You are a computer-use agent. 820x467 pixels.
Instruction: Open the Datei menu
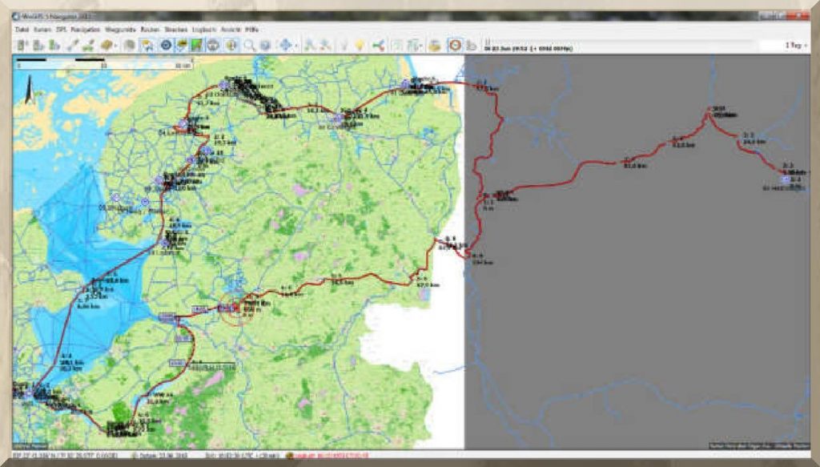pyautogui.click(x=22, y=29)
